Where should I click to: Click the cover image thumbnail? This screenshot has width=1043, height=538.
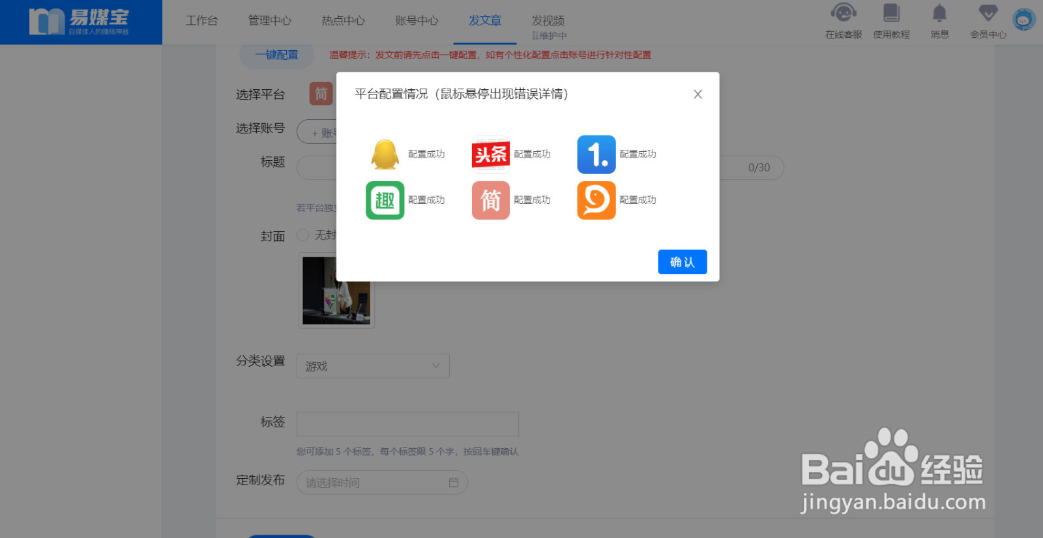(x=336, y=290)
